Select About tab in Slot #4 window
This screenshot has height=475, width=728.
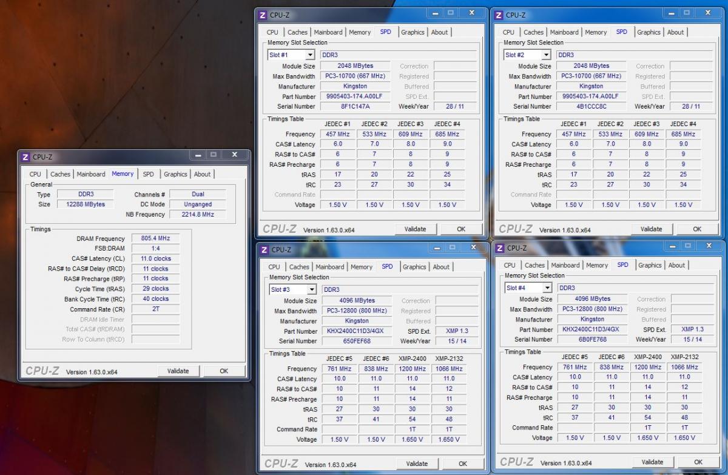click(676, 265)
